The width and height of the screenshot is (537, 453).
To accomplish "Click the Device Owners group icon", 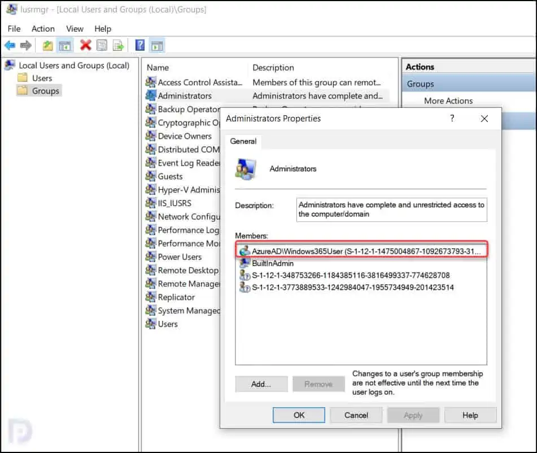I will tap(151, 136).
